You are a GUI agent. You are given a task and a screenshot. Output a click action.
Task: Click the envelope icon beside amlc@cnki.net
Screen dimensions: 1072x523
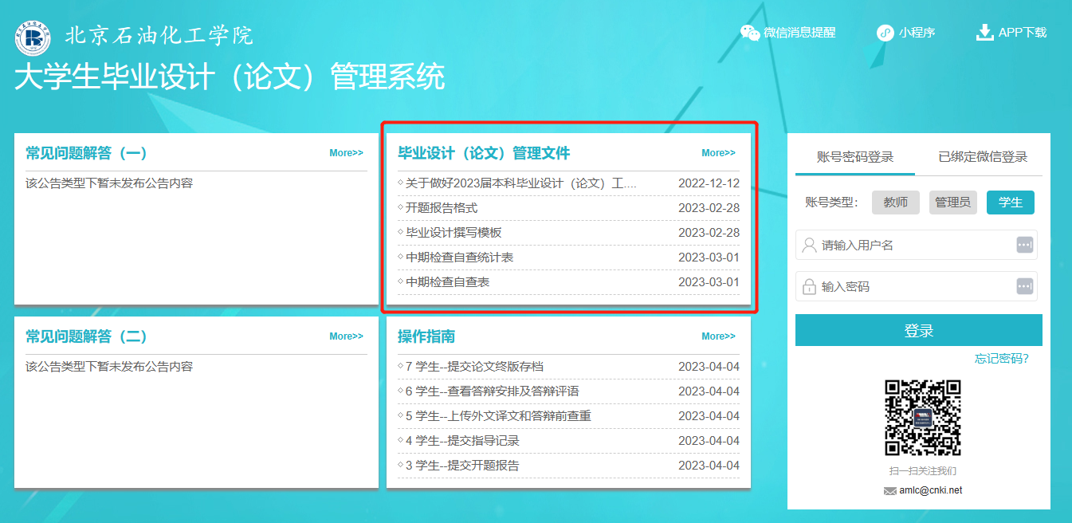[889, 491]
